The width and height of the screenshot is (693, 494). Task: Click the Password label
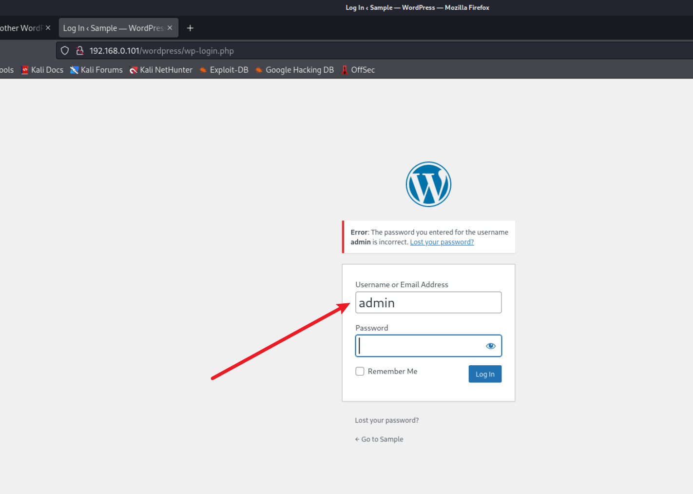coord(372,328)
